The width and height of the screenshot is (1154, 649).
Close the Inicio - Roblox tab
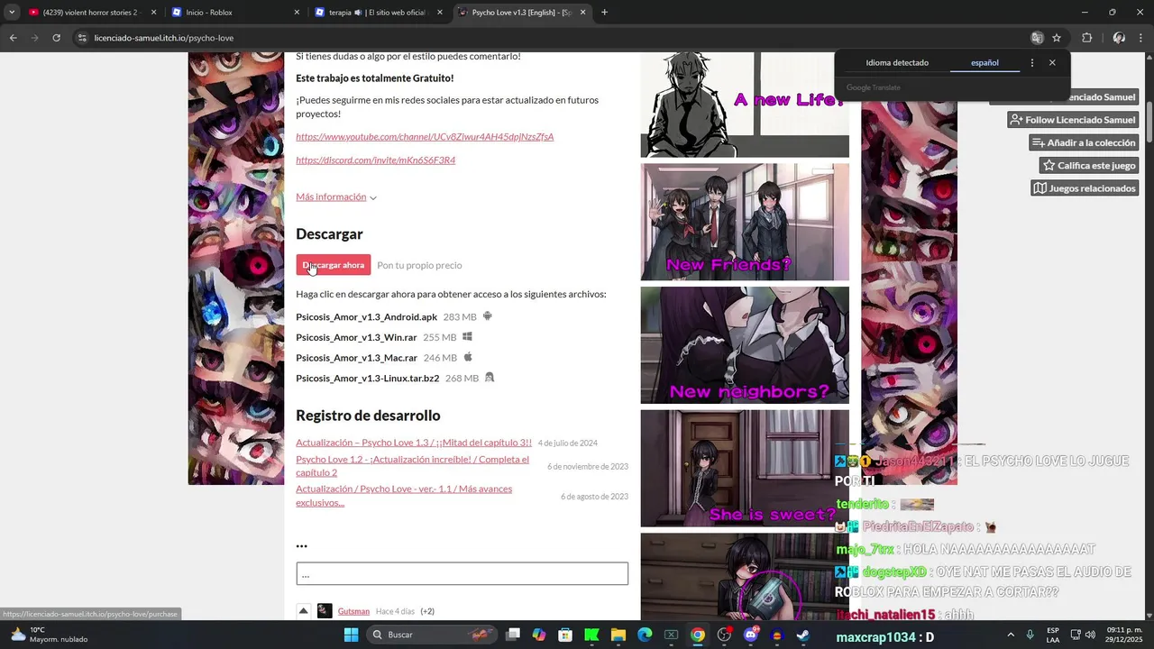(x=297, y=13)
